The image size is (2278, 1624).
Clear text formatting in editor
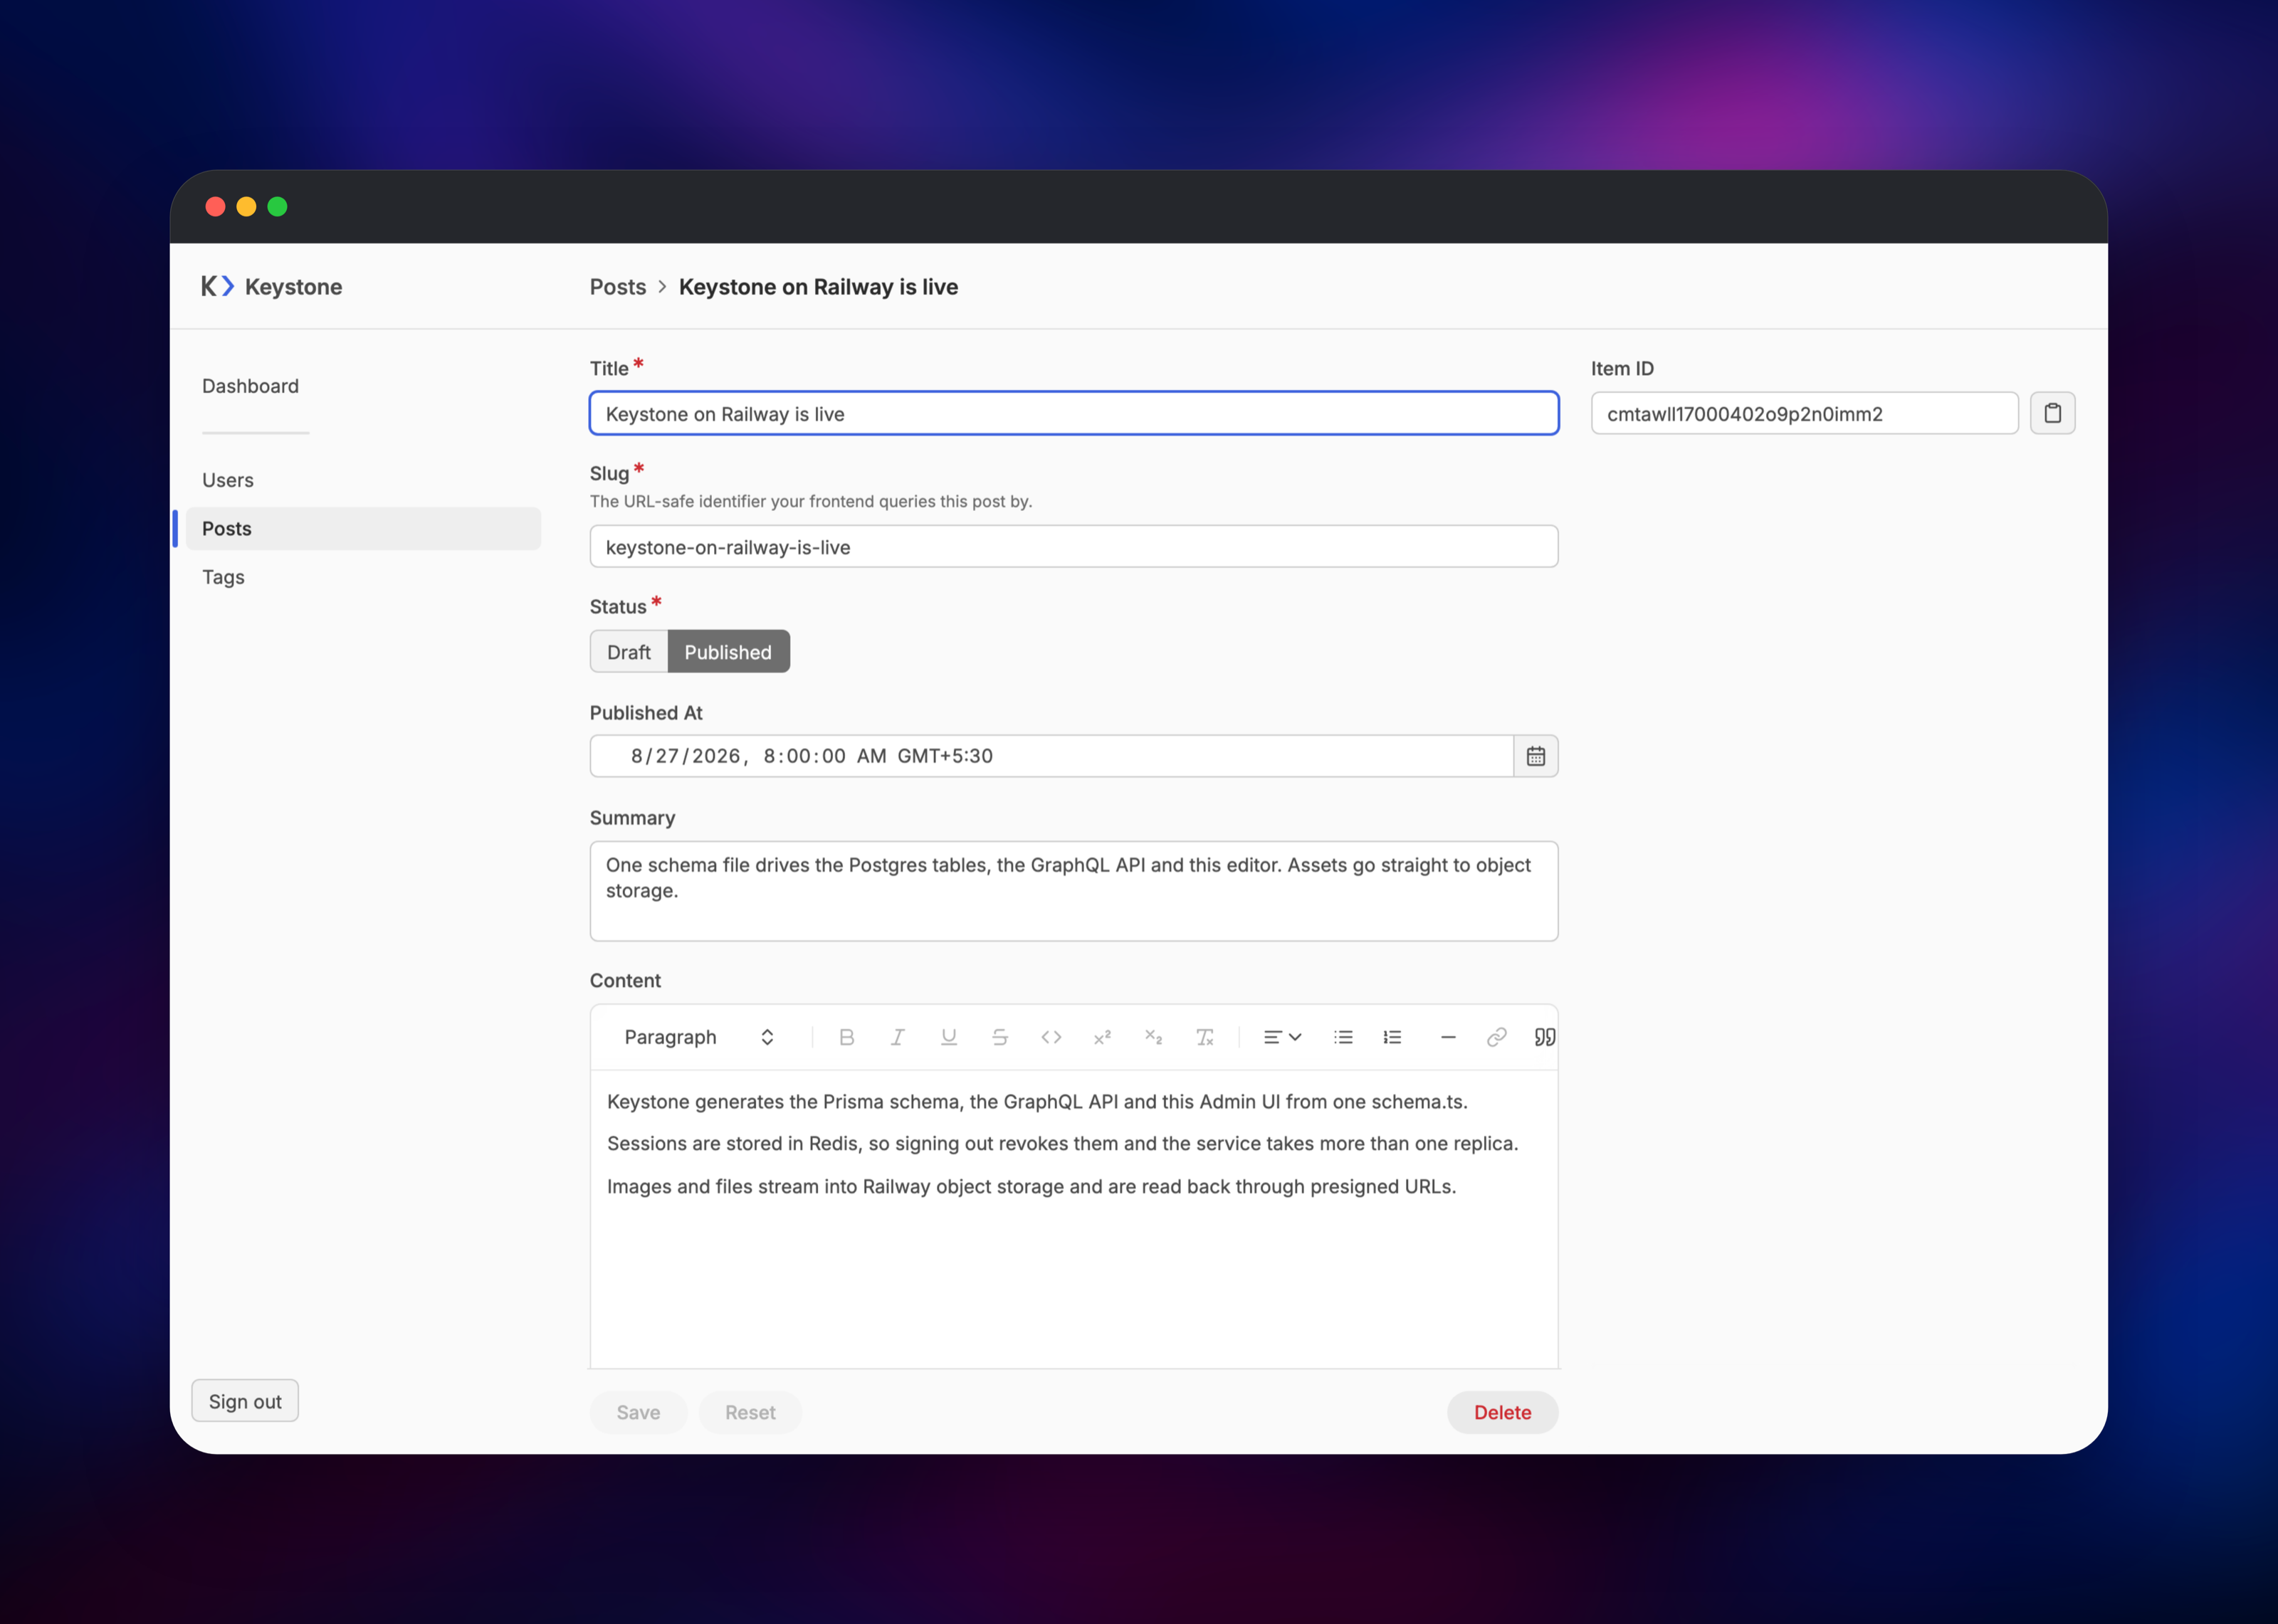point(1205,1037)
